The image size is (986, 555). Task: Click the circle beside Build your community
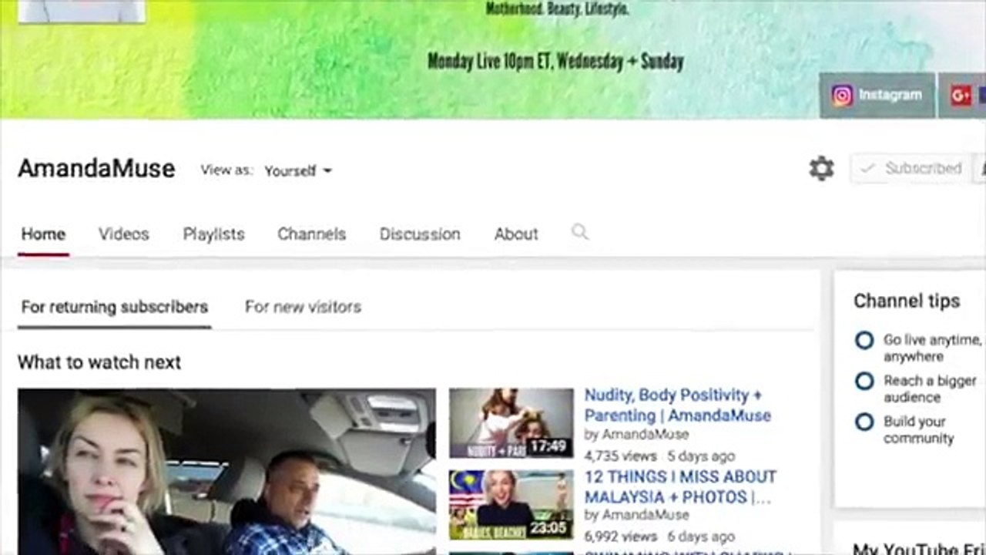(x=864, y=422)
